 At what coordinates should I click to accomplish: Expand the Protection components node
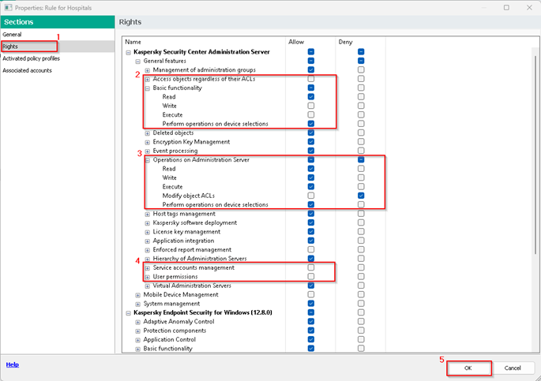137,331
